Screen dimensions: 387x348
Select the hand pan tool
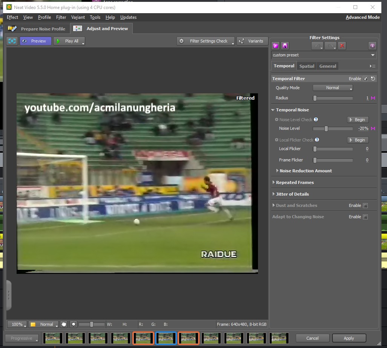(64, 324)
